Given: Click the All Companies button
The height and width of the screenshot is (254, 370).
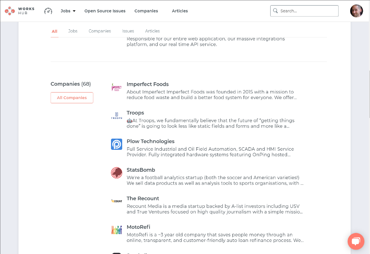Looking at the screenshot, I should [x=72, y=98].
